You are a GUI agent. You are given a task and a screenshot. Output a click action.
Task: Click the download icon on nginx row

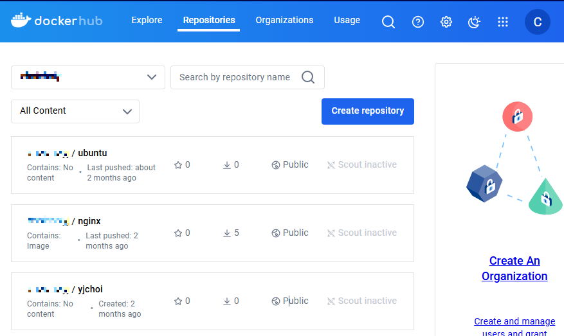[227, 233]
